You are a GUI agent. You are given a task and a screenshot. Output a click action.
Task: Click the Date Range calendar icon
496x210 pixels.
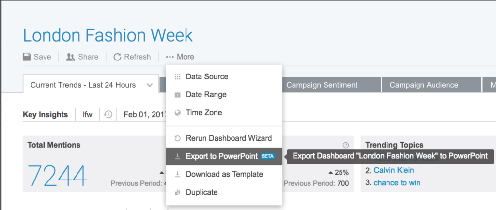click(x=177, y=95)
